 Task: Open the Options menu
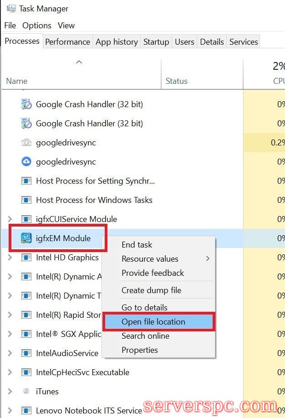[x=36, y=26]
